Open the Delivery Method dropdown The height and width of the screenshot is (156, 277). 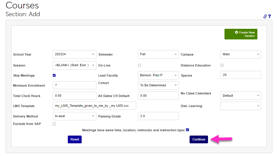click(x=74, y=116)
